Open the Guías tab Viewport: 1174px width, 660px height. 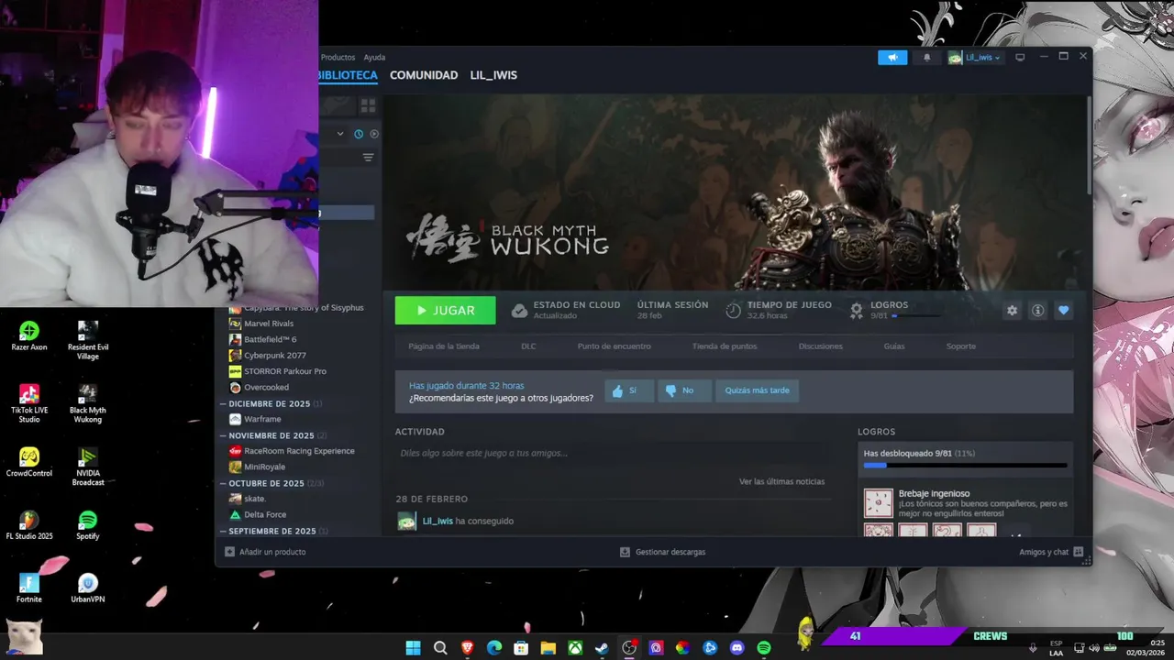tap(893, 346)
